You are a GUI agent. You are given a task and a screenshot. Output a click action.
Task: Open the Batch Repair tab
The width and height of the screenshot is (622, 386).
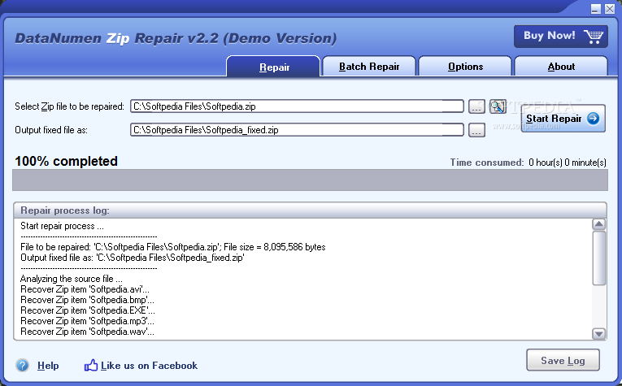[x=369, y=66]
